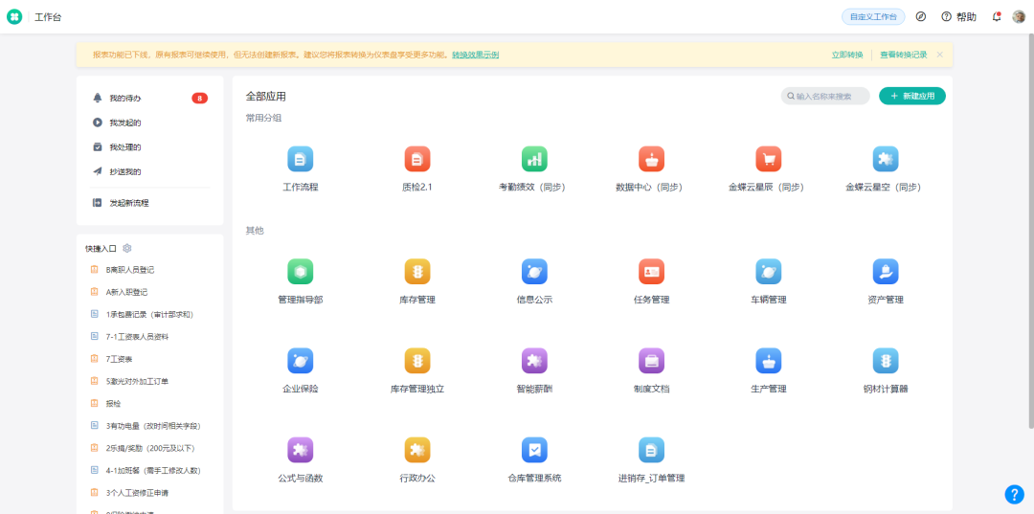Click 立即转换 in the banner
This screenshot has width=1034, height=514.
point(846,55)
